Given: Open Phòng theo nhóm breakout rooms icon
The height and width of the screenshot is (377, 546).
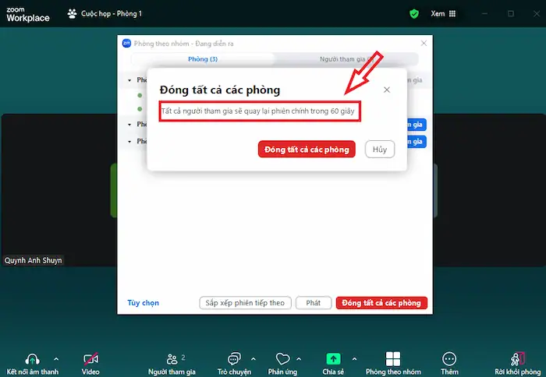Looking at the screenshot, I should 393,359.
